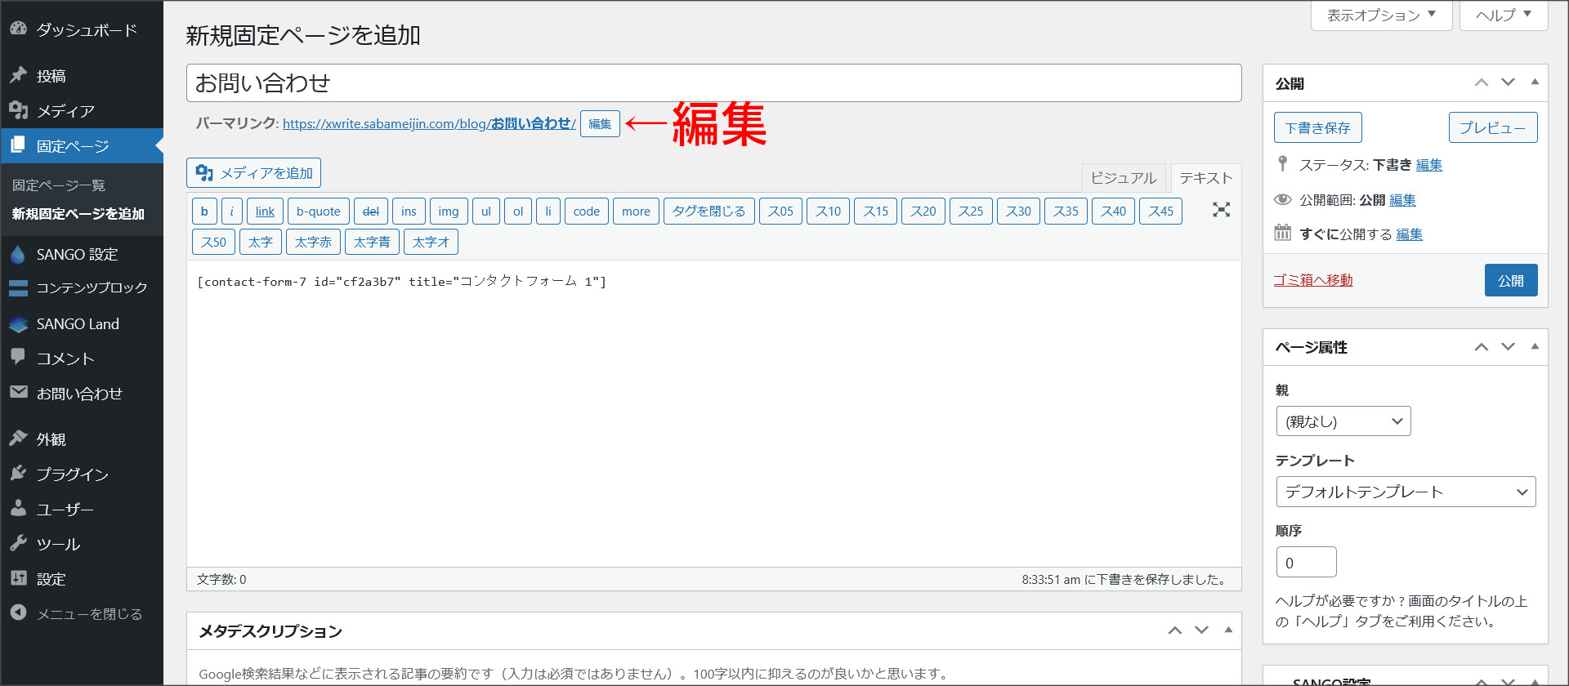1569x686 pixels.
Task: Select the テキスト editor tab
Action: tap(1205, 178)
